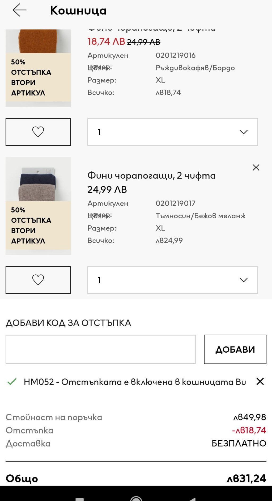Tap green checkmark beside HM052 code
The width and height of the screenshot is (272, 501).
[12, 382]
